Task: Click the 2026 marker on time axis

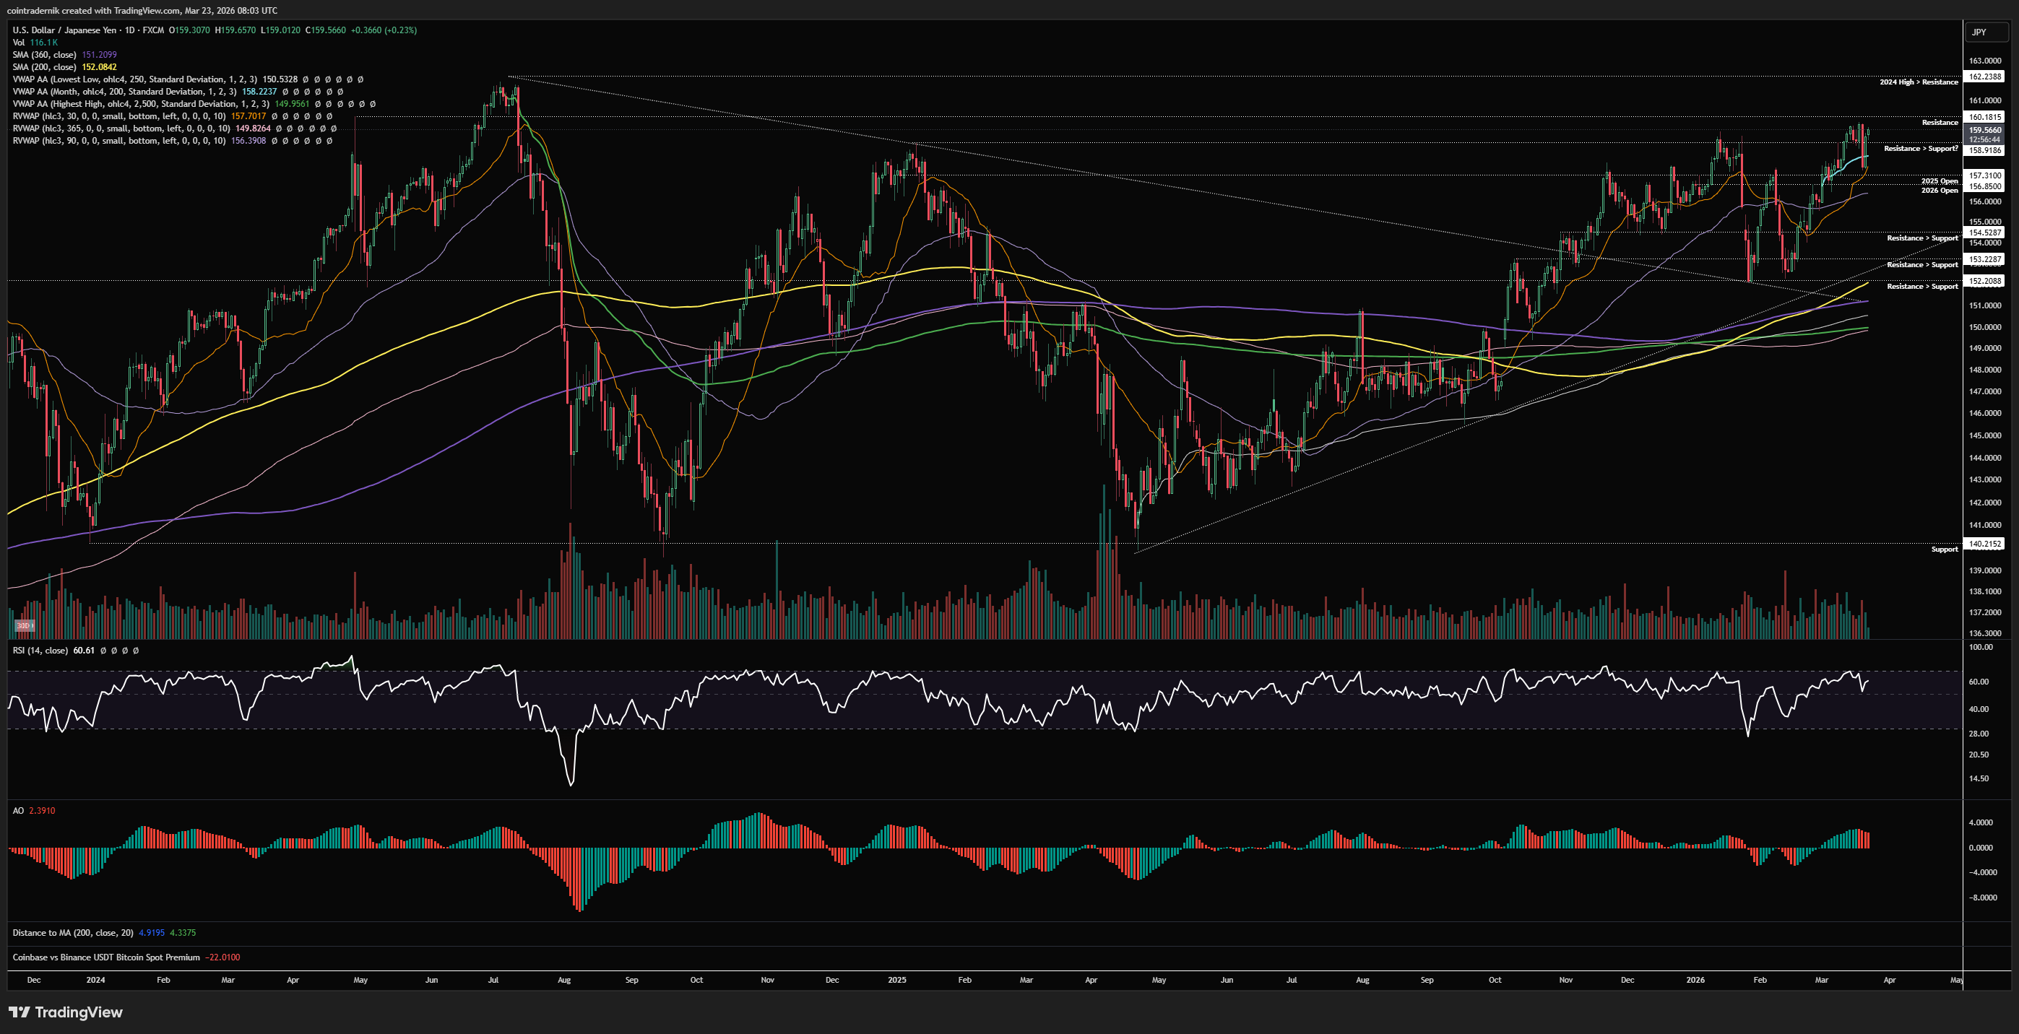Action: (x=1695, y=980)
